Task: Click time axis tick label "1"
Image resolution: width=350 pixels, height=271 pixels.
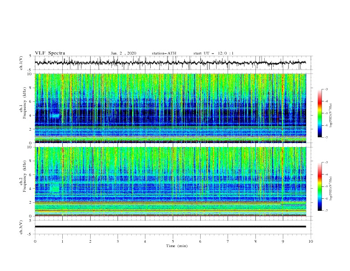Action: [62, 241]
